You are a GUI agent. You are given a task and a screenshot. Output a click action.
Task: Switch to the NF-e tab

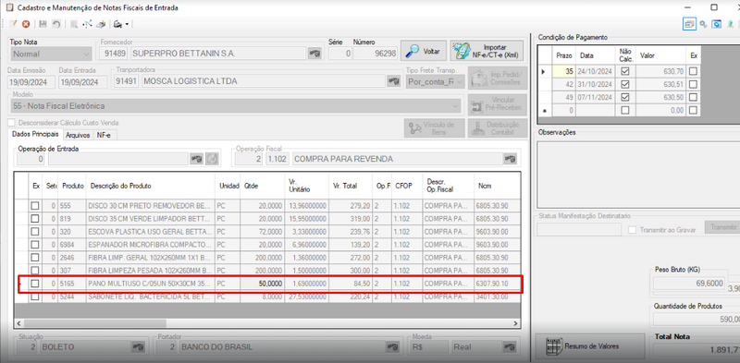click(x=105, y=135)
